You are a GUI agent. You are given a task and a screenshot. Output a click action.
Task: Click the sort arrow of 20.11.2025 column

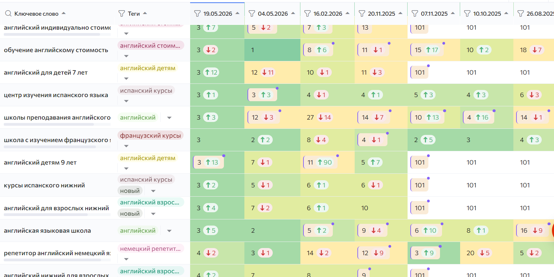pos(400,13)
